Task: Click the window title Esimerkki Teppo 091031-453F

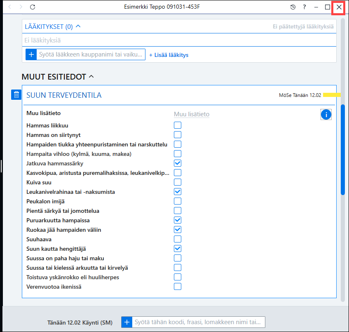Action: [x=162, y=7]
